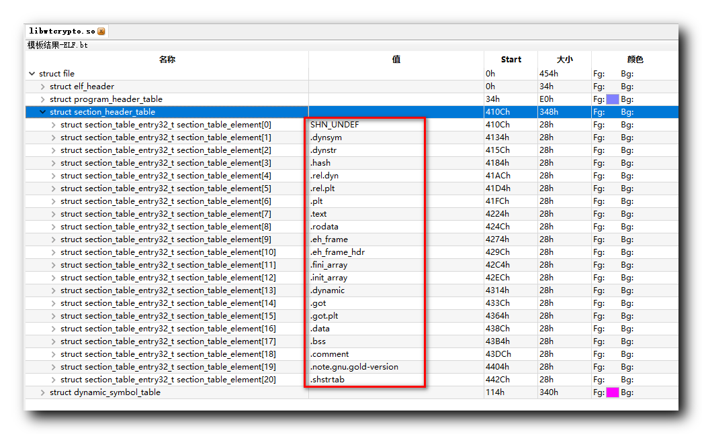Select section_table_element[14] row name

click(168, 303)
